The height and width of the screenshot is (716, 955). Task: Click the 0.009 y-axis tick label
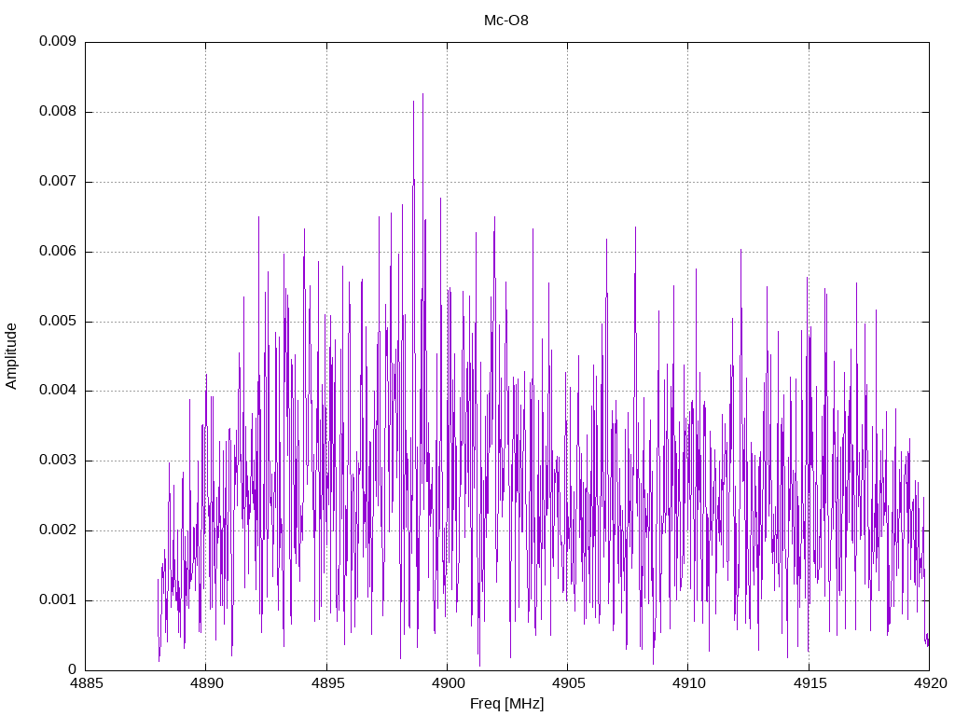pyautogui.click(x=58, y=41)
